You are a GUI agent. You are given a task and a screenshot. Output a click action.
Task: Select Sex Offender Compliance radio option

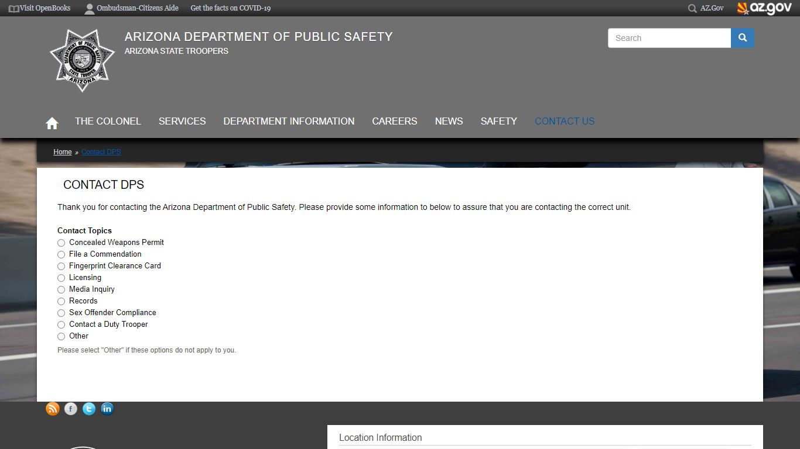pos(61,313)
